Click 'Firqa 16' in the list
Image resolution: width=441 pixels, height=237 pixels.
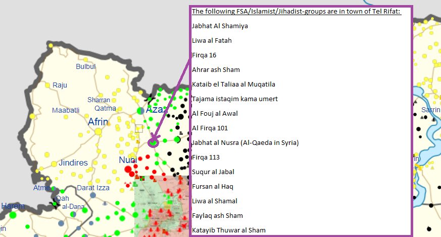click(x=204, y=55)
